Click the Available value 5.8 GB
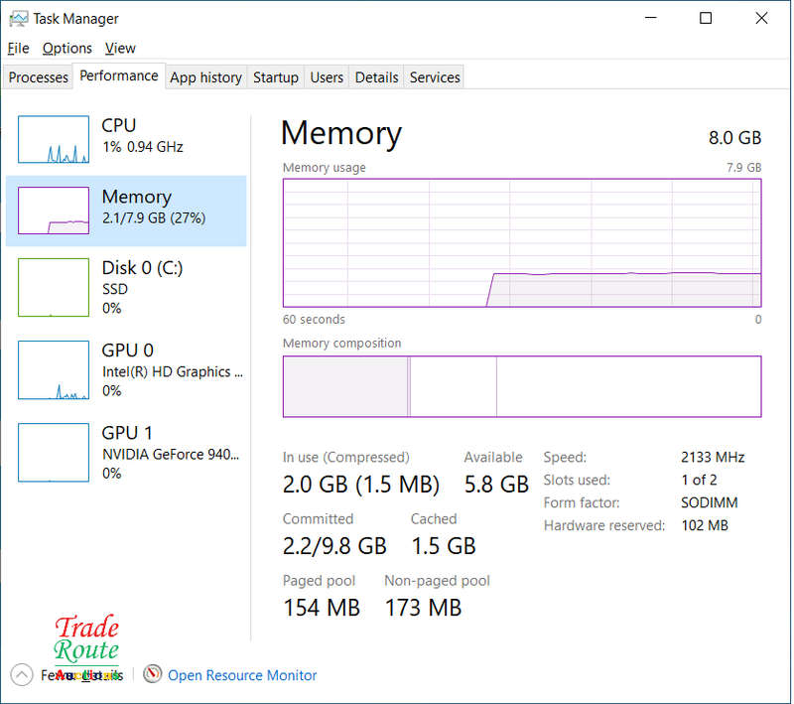Screen dimensions: 794x704 click(496, 485)
